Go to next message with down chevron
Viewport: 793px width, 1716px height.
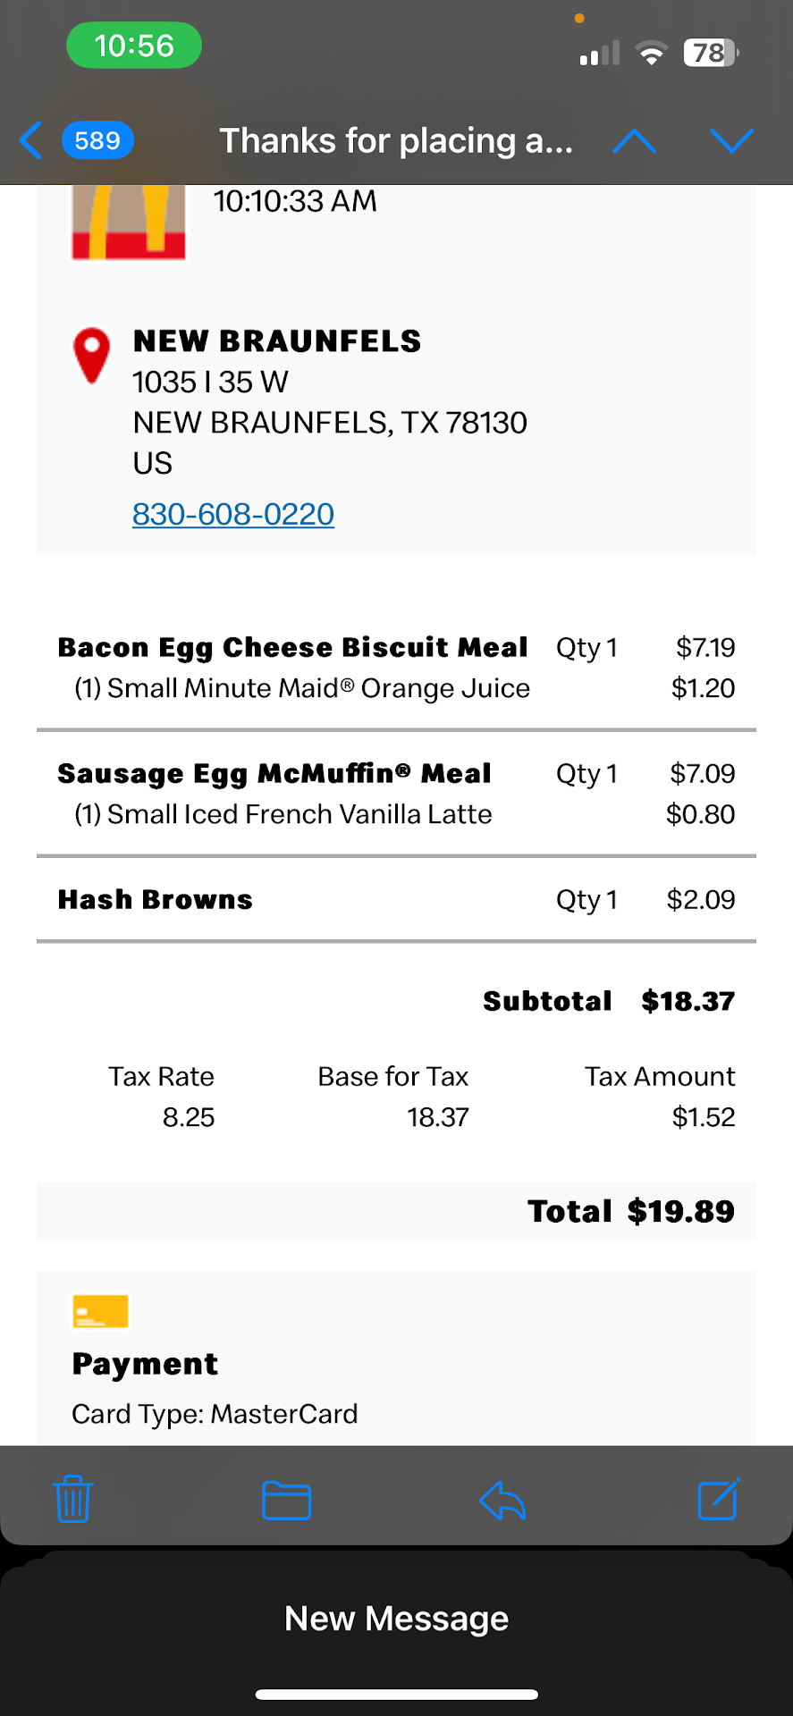731,140
